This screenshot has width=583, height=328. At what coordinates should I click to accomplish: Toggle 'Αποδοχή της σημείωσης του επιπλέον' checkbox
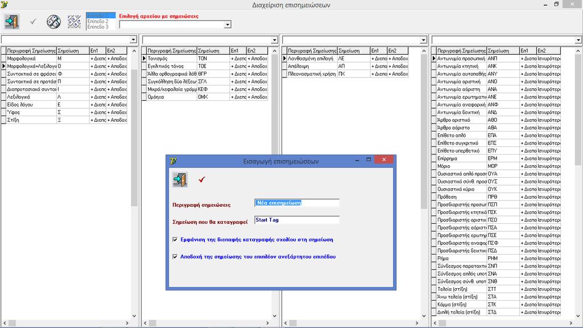coord(175,257)
